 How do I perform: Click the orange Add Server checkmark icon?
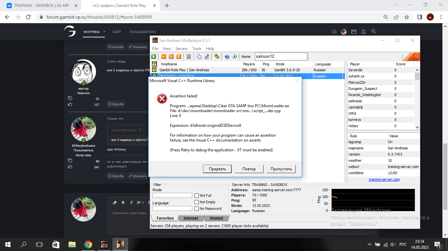[x=164, y=57]
